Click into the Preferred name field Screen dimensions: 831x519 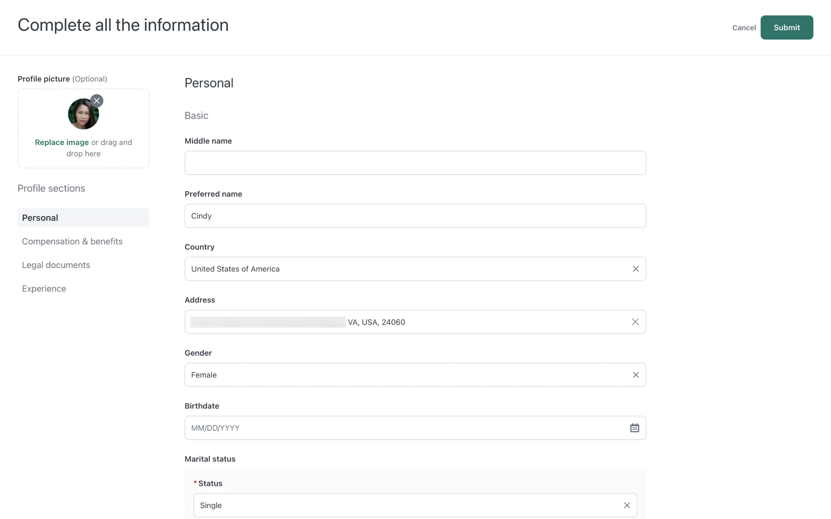(415, 216)
